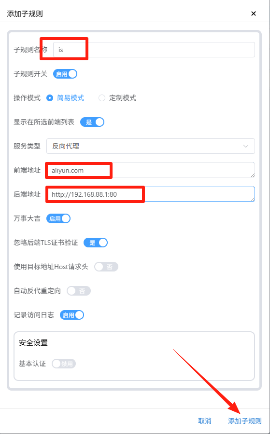Image resolution: width=270 pixels, height=434 pixels.
Task: Toggle 显示在所选前端列表 switch
Action: pos(92,122)
